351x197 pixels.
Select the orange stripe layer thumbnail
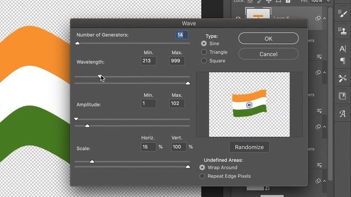tap(258, 14)
